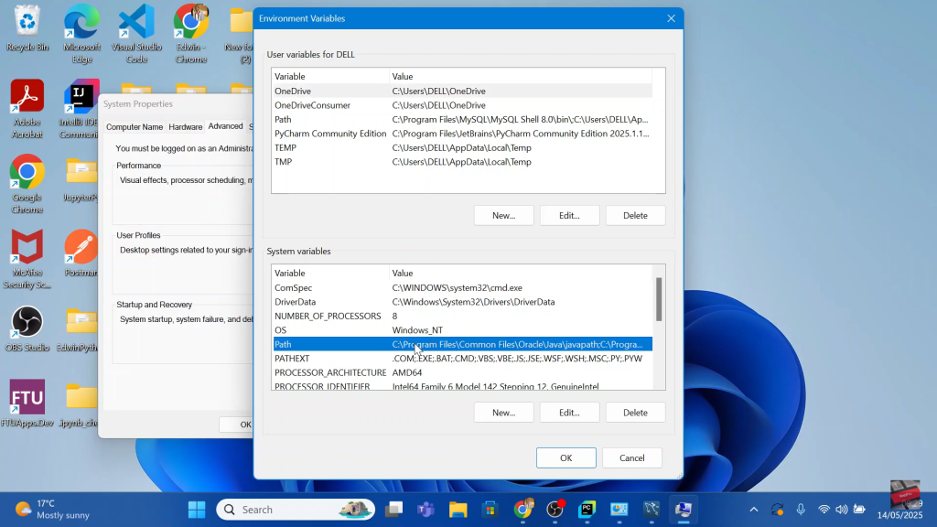Select the PROCESSOR_ARCHITECTURE system variable row
The image size is (937, 527).
[x=462, y=373]
